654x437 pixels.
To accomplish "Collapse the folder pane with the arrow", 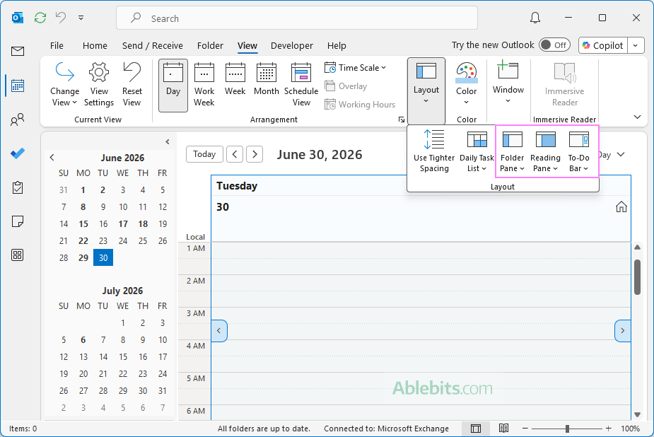I will click(168, 141).
